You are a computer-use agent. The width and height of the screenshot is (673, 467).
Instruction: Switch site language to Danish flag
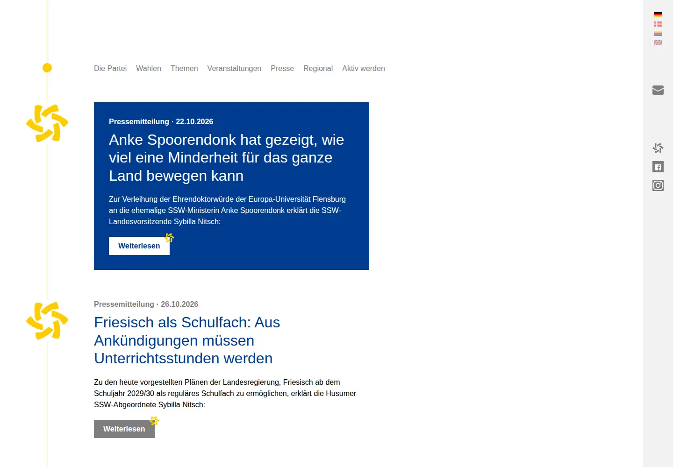coord(658,24)
